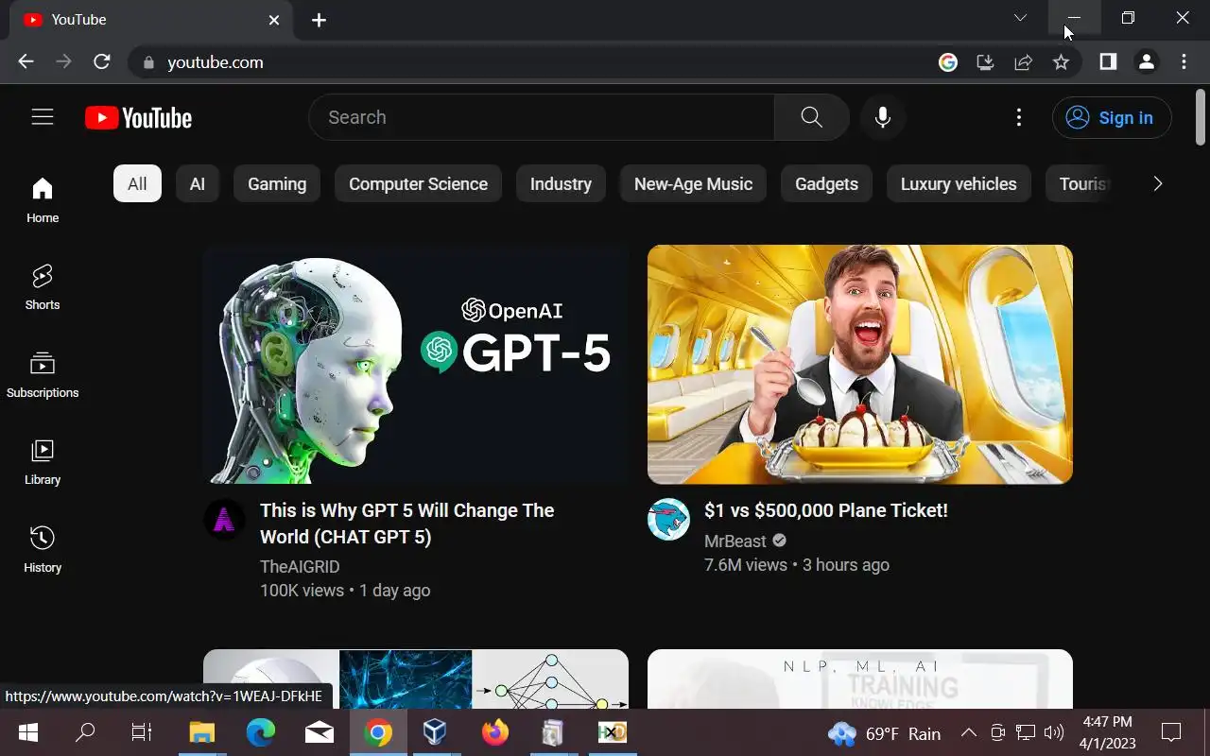1210x756 pixels.
Task: Open Task View on taskbar
Action: pyautogui.click(x=141, y=732)
